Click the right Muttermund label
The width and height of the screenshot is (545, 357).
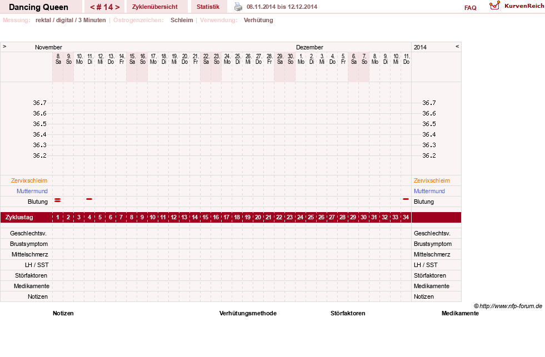429,191
